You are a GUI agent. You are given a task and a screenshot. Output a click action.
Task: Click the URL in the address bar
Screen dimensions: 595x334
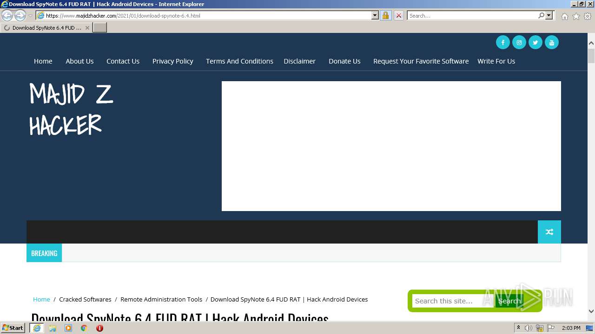pos(123,15)
